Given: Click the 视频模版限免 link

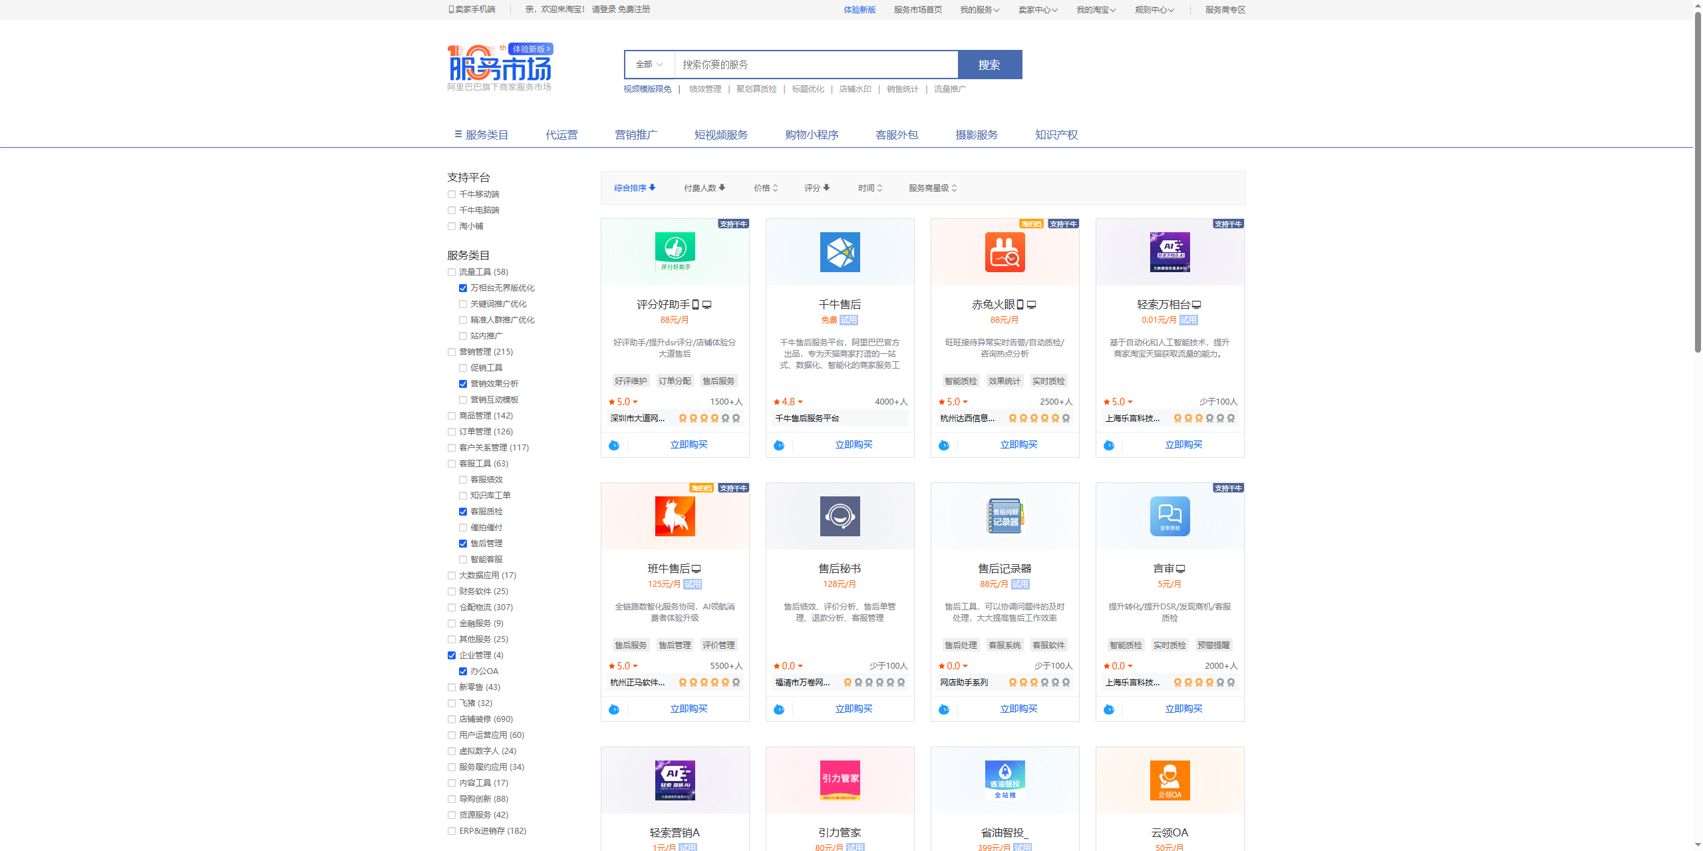Looking at the screenshot, I should point(647,89).
